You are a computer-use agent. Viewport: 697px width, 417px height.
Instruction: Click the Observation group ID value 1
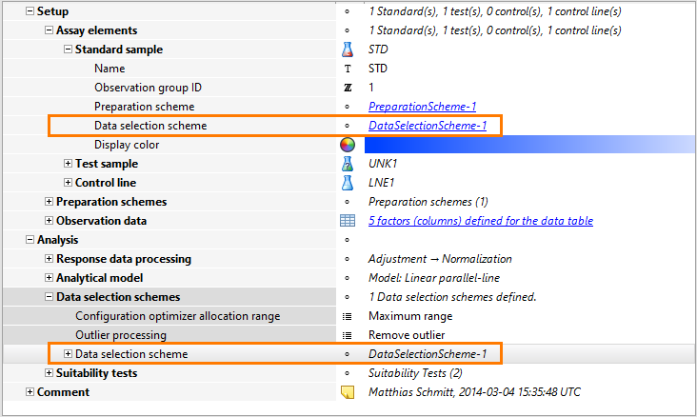tap(370, 88)
